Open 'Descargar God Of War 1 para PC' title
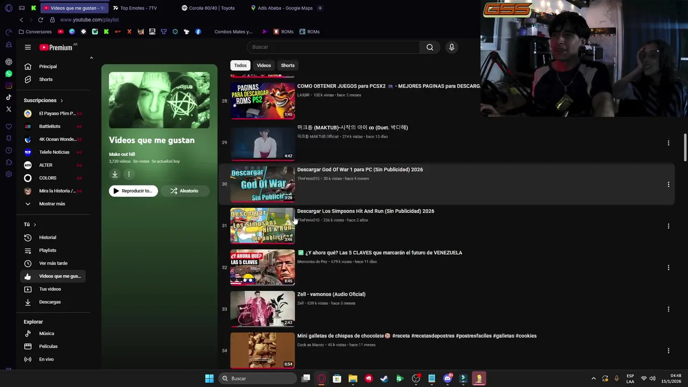 (360, 170)
